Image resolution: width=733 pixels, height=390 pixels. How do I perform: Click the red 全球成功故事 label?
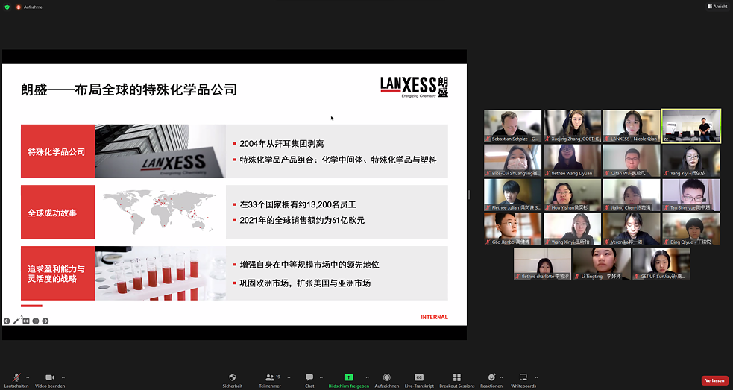pos(57,213)
